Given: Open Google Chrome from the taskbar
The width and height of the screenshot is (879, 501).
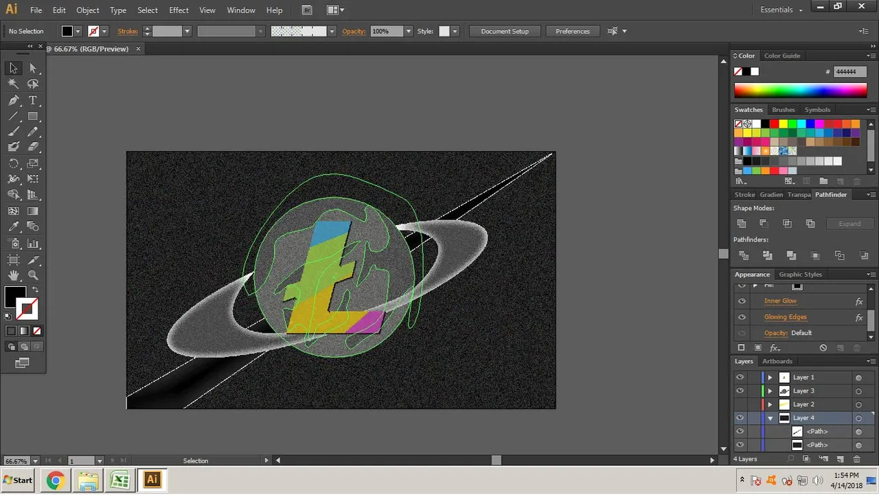Looking at the screenshot, I should pos(56,480).
